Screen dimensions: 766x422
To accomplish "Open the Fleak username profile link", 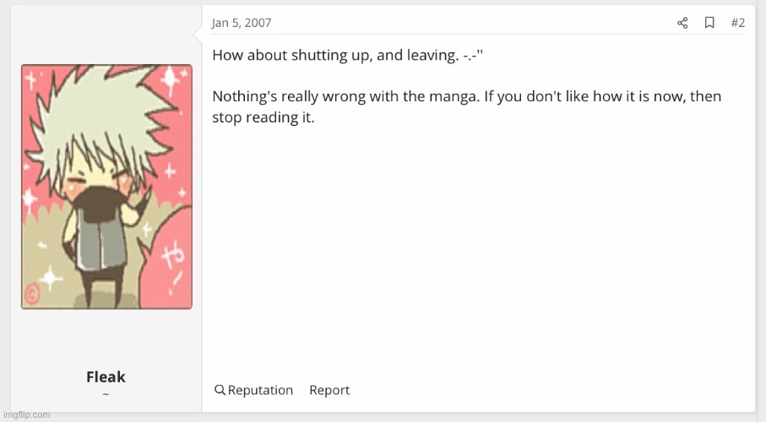I will click(106, 376).
